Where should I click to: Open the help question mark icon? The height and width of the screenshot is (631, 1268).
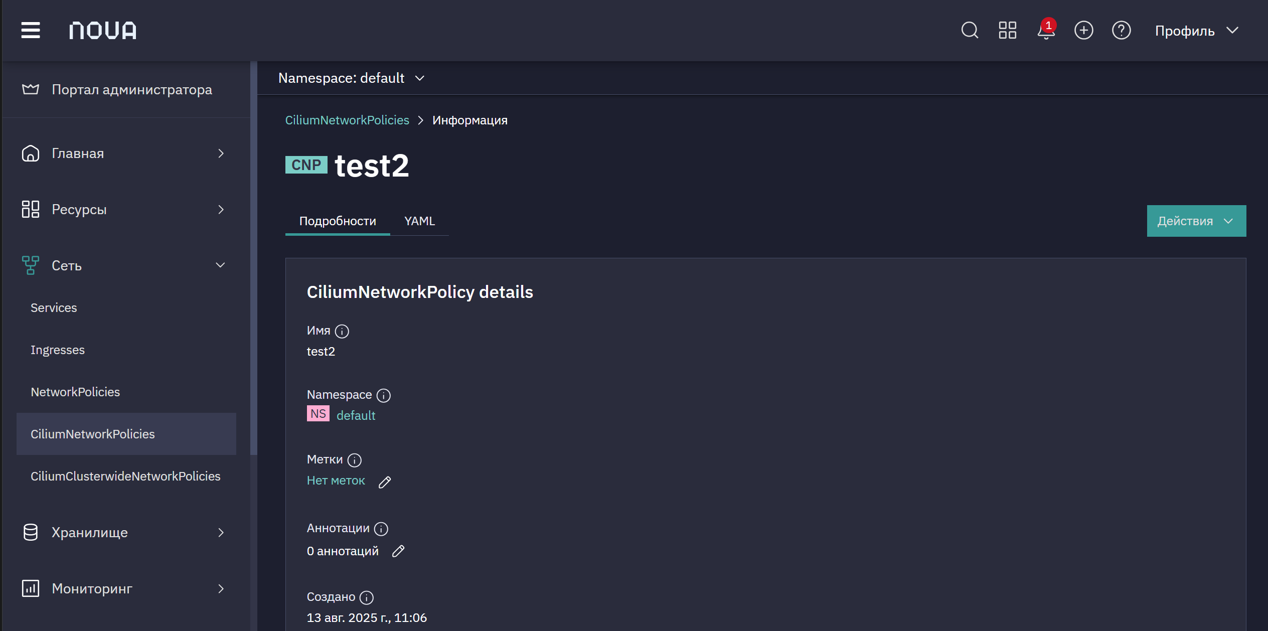[x=1121, y=30]
